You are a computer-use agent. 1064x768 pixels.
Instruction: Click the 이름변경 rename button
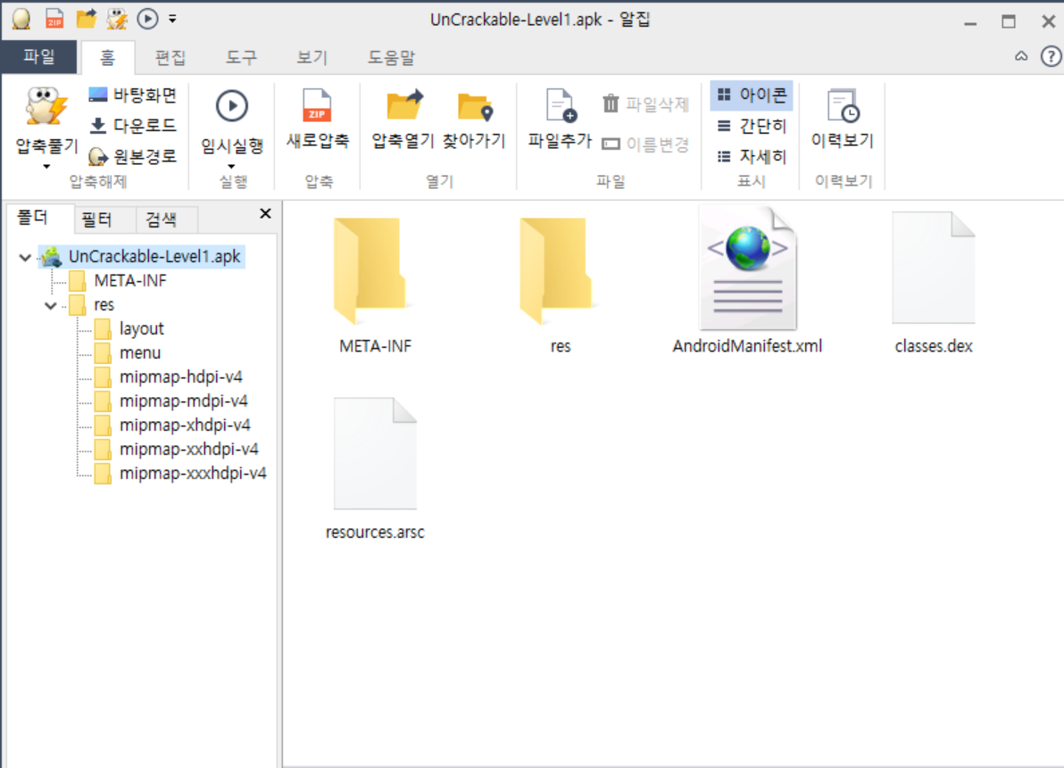645,145
